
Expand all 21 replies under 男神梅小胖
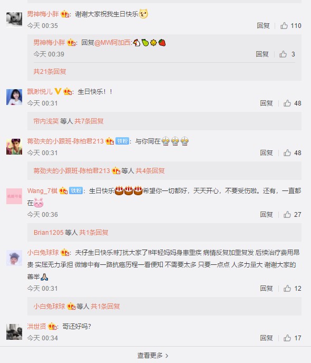pyautogui.click(x=50, y=71)
